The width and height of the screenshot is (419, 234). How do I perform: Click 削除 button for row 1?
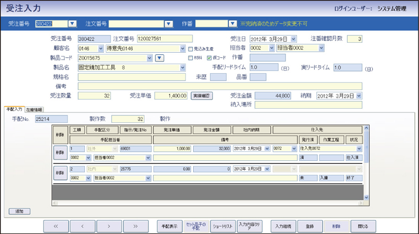(x=60, y=153)
